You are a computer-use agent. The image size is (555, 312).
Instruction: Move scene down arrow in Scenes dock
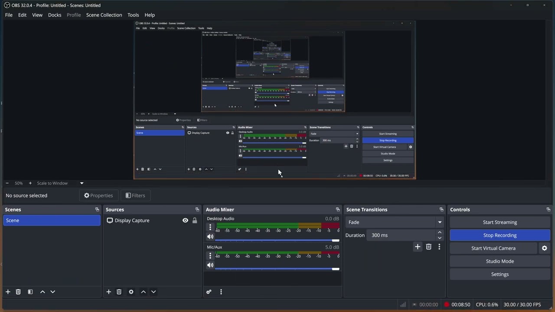[x=53, y=292]
